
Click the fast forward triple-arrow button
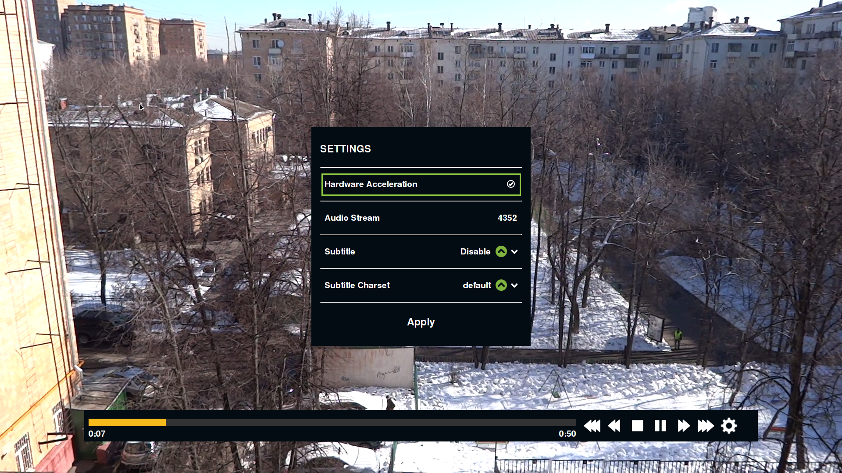pos(706,426)
